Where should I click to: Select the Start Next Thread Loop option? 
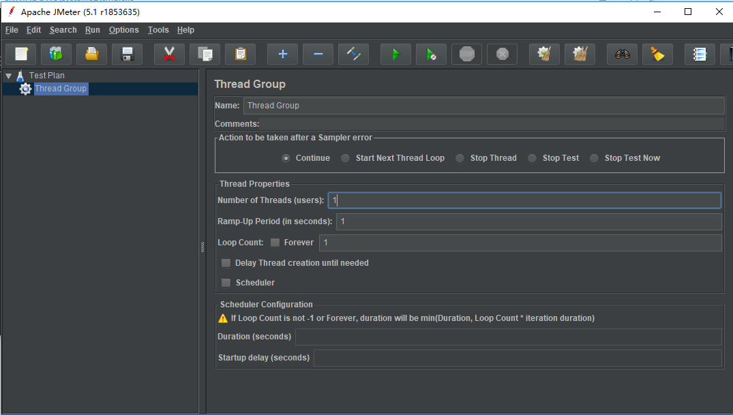point(345,158)
